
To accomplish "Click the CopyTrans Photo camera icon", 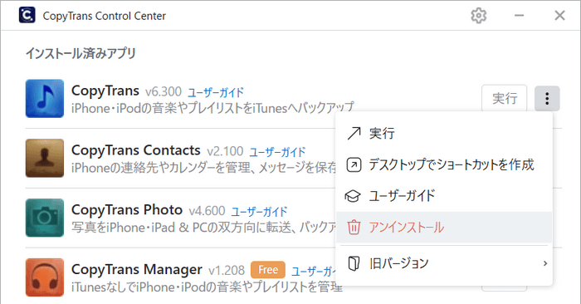I will click(x=45, y=218).
